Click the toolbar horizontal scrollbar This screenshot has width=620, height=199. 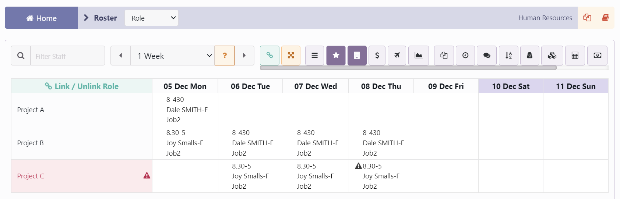tap(408, 68)
